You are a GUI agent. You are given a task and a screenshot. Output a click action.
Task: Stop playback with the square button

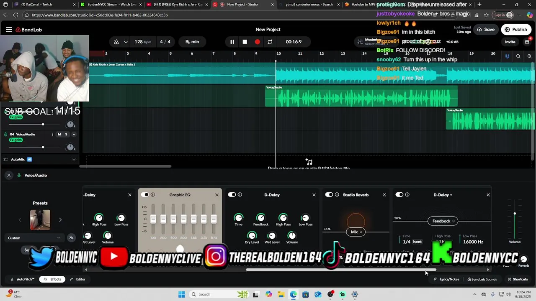tap(245, 42)
